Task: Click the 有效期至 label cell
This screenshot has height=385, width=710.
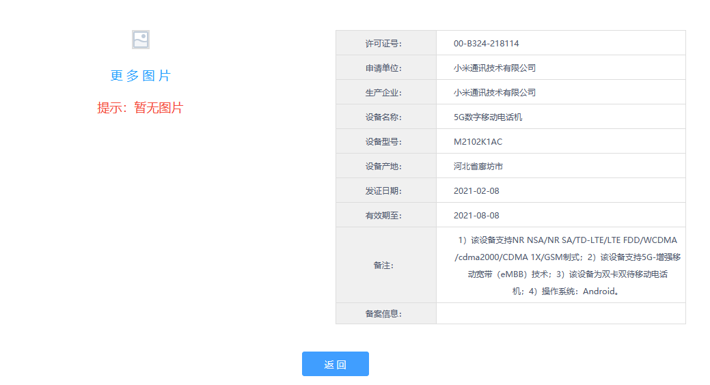Action: tap(386, 215)
